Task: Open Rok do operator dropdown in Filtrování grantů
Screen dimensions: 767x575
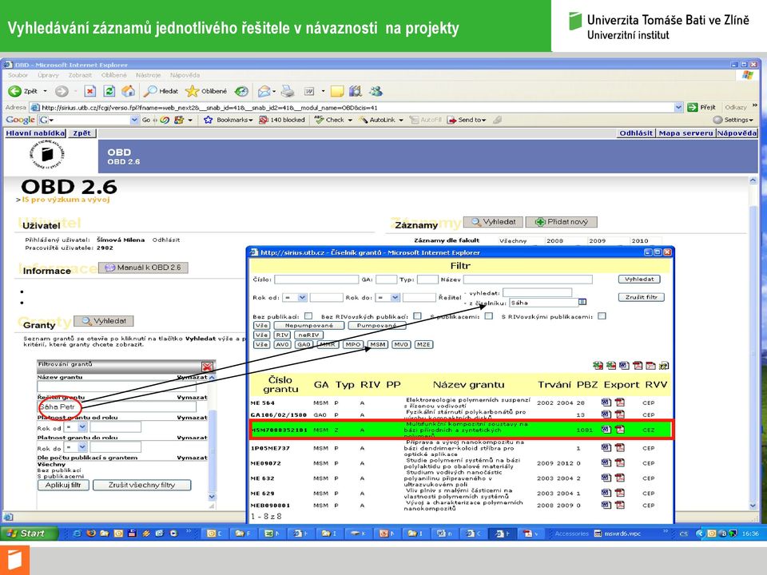Action: tap(82, 447)
